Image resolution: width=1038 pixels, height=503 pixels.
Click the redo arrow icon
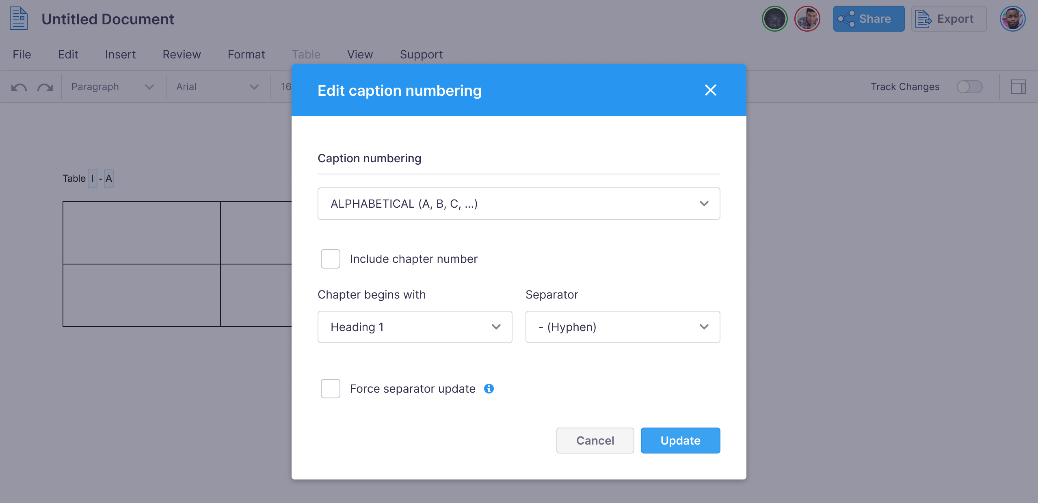45,87
